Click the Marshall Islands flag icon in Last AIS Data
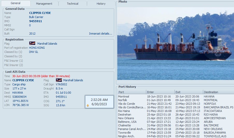The width and height of the screenshot is (234, 138). click(59, 80)
